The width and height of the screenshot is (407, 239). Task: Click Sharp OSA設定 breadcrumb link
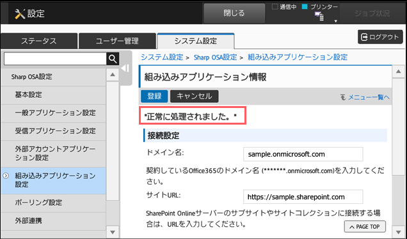pyautogui.click(x=216, y=57)
